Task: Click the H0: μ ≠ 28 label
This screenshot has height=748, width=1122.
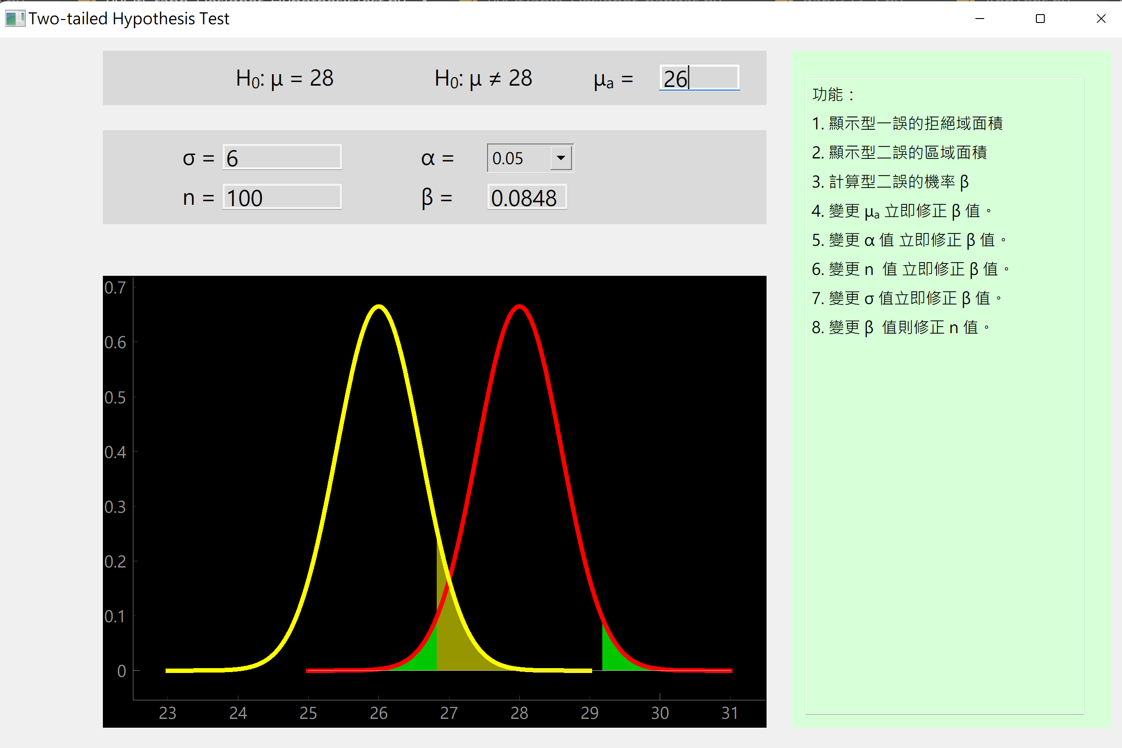Action: [483, 78]
